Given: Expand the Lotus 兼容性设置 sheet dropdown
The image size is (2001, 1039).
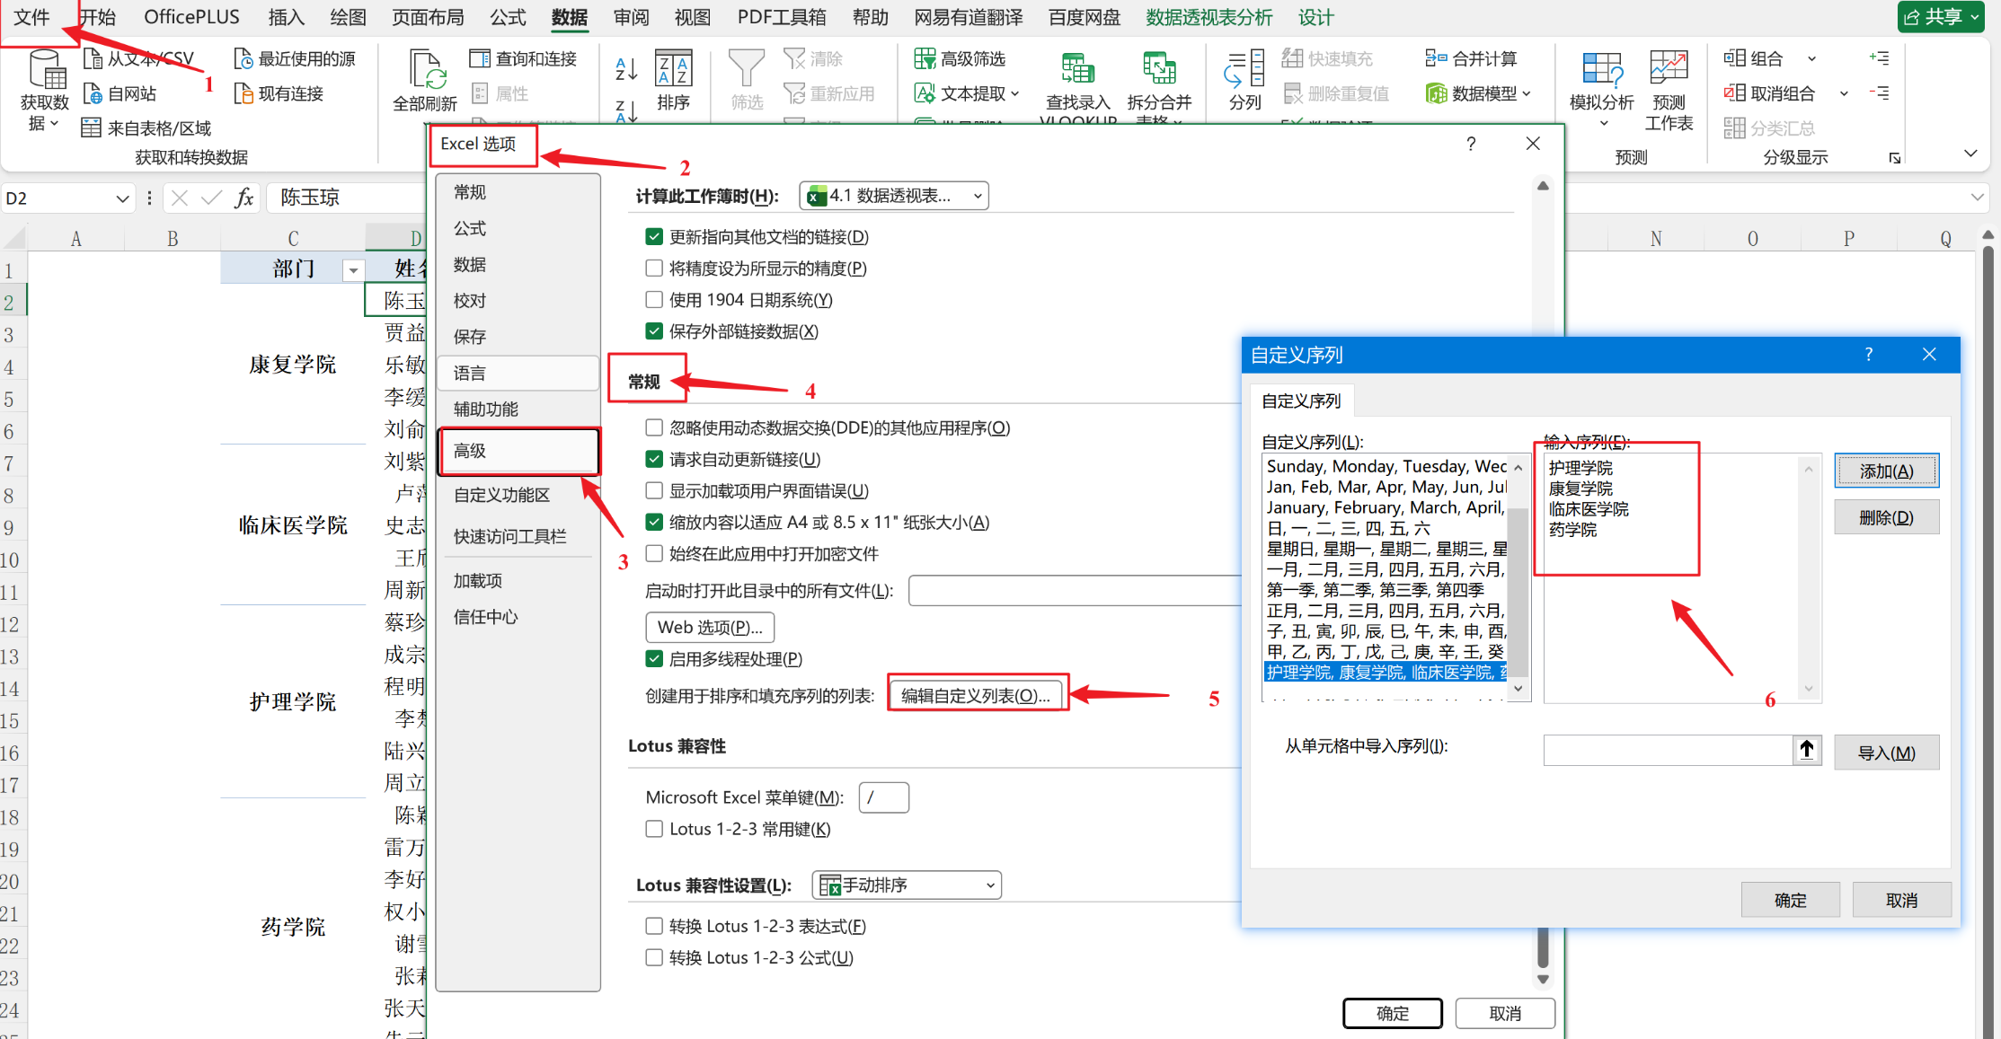Looking at the screenshot, I should pyautogui.click(x=907, y=885).
